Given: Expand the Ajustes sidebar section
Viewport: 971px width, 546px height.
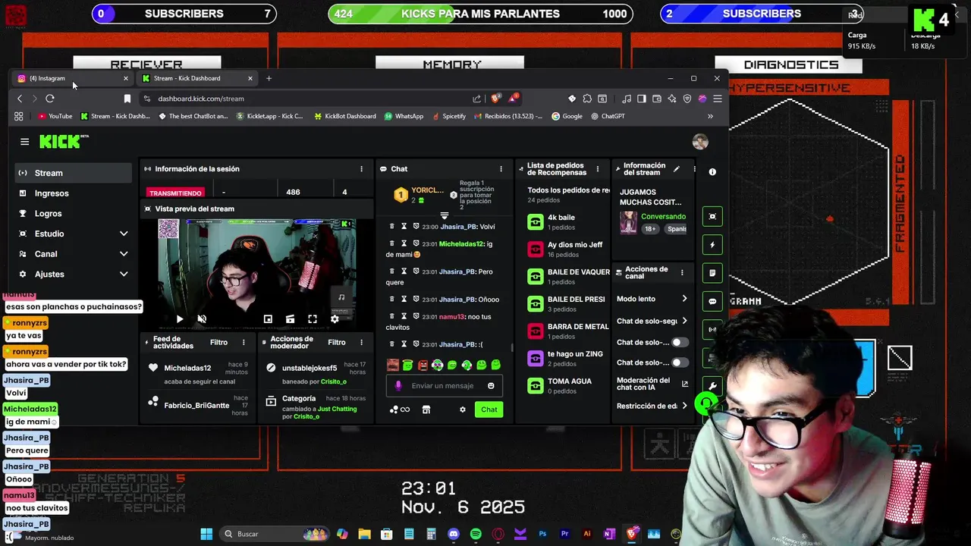Looking at the screenshot, I should click(74, 274).
